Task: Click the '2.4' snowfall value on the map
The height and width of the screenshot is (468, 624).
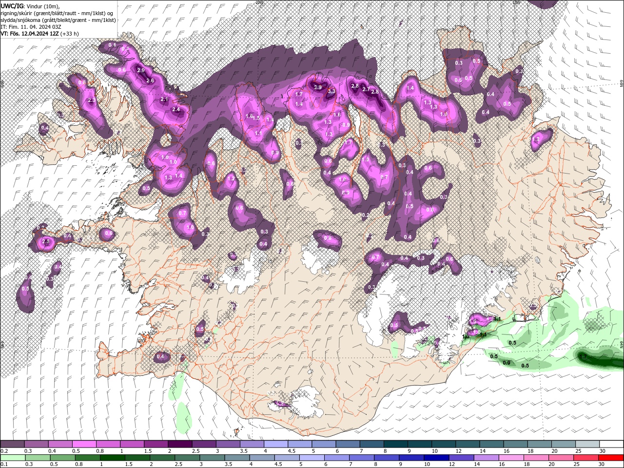Action: point(176,110)
